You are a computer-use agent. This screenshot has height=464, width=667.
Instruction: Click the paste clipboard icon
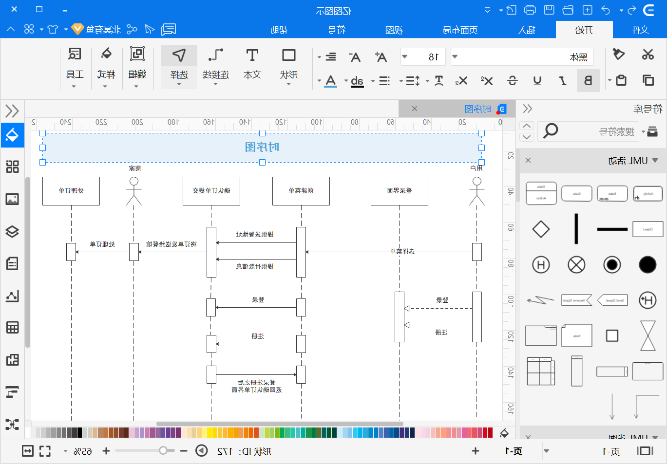click(621, 80)
